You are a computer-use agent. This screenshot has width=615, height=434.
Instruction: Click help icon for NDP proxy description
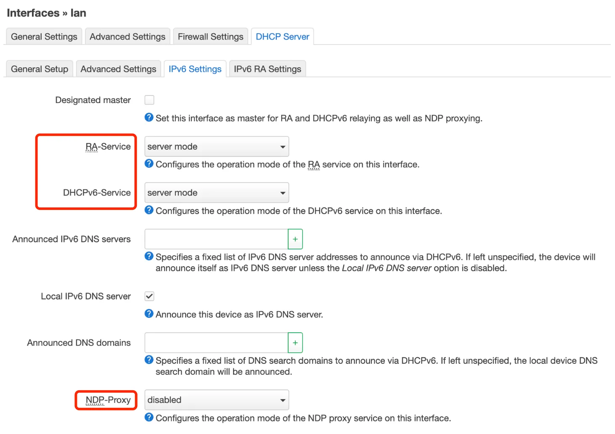point(149,417)
